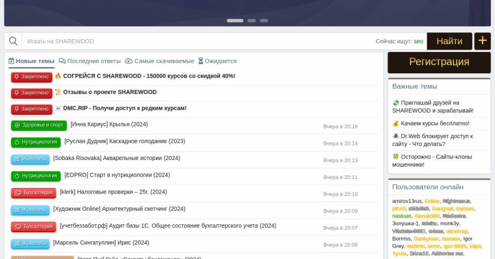495x259 pixels.
Task: Open pinned topic DMC.RIP rare courses
Action: click(125, 108)
